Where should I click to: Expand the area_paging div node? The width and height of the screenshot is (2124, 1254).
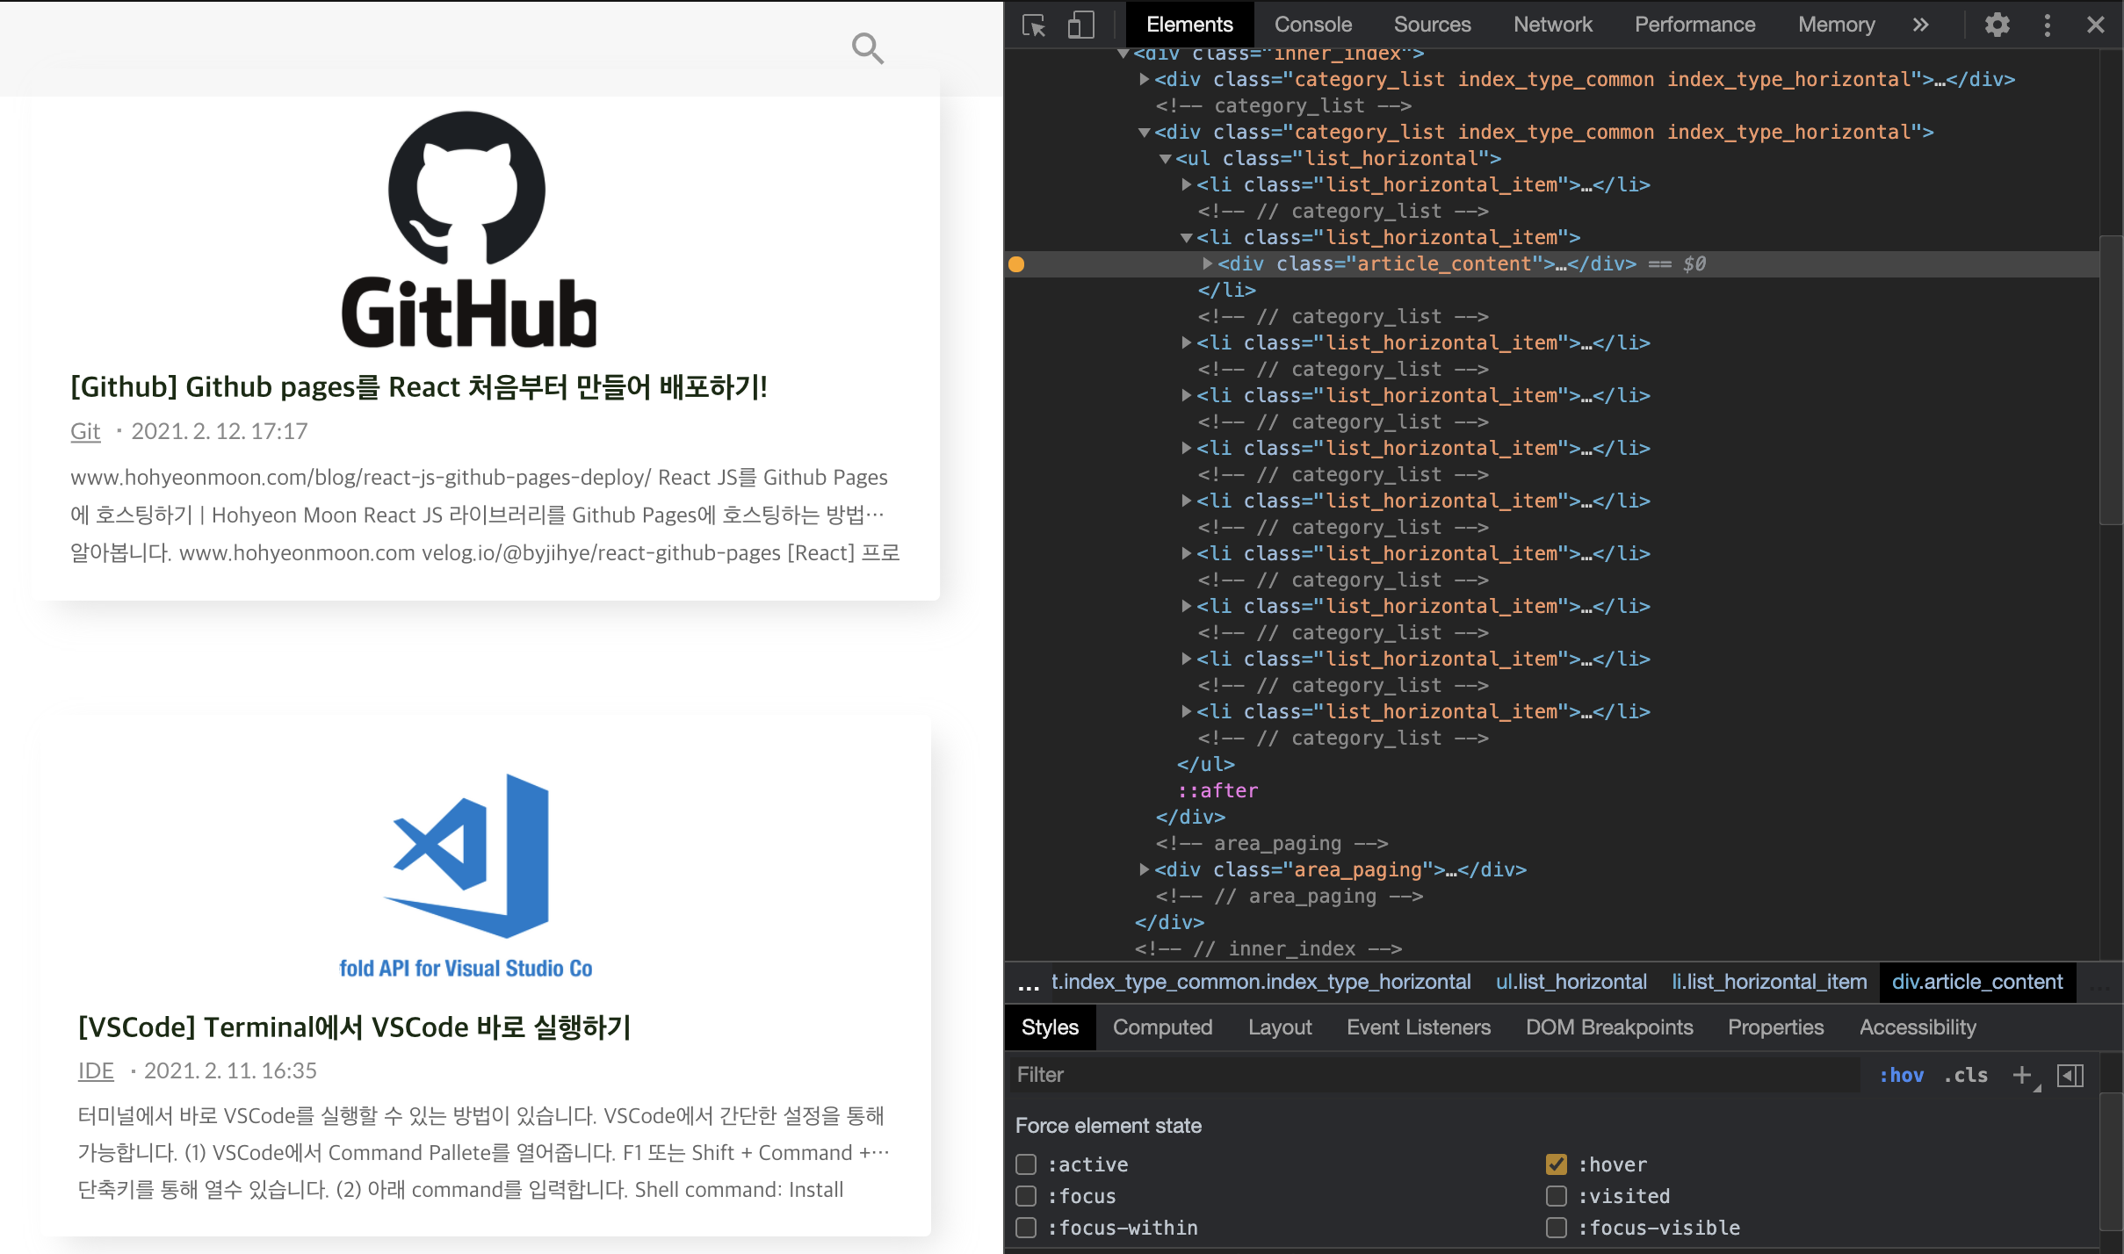click(x=1144, y=869)
